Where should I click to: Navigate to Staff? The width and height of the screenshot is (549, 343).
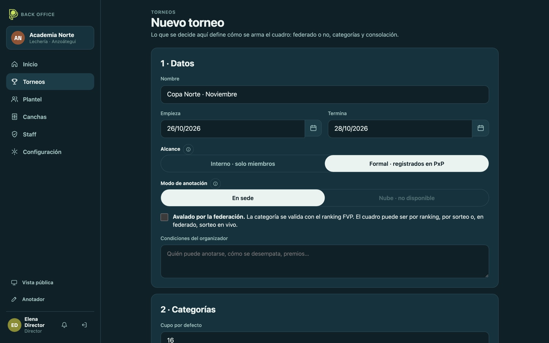pyautogui.click(x=50, y=134)
